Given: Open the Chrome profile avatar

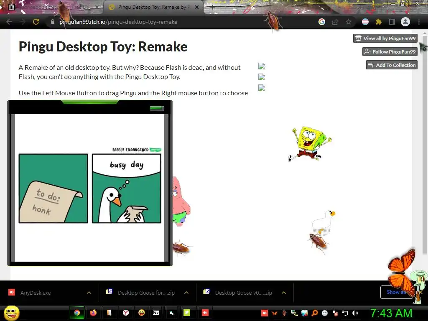Looking at the screenshot, I should [405, 22].
